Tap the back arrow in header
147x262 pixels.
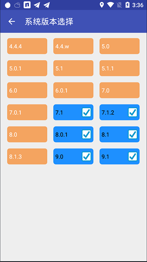pos(12,22)
